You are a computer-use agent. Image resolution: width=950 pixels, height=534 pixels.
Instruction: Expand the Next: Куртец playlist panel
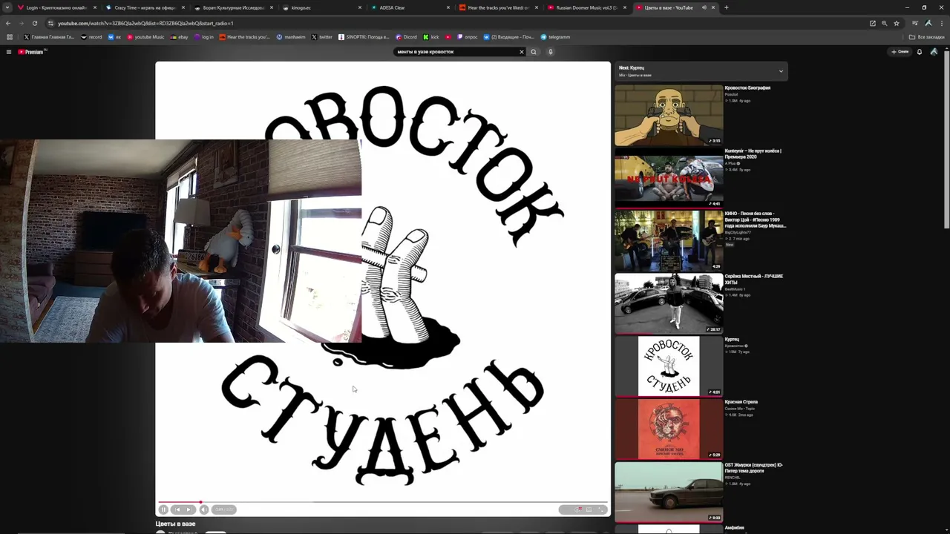(x=781, y=71)
